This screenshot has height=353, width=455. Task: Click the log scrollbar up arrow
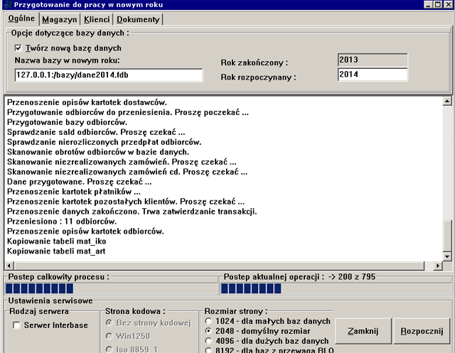click(x=447, y=102)
